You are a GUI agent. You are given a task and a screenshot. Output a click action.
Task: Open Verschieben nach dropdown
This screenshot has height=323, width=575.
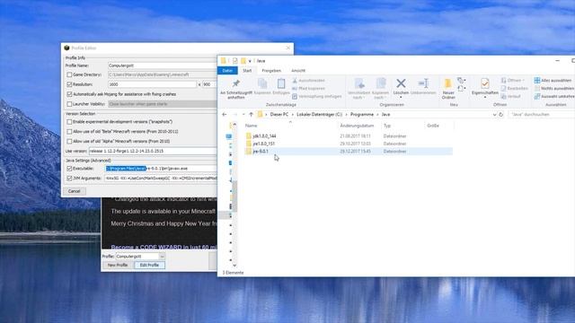coord(359,89)
